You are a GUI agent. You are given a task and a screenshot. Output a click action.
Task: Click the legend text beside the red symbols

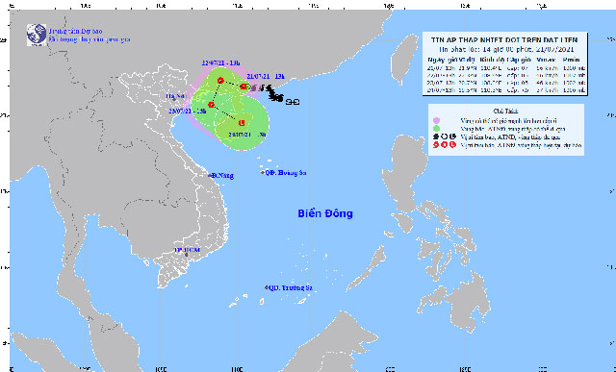tap(523, 145)
